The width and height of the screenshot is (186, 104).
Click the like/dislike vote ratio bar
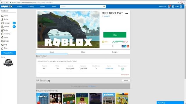[x=120, y=41]
